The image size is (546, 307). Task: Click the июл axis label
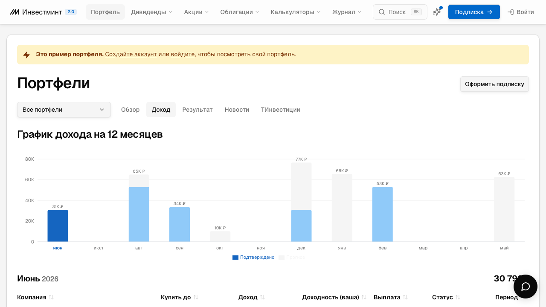point(99,248)
